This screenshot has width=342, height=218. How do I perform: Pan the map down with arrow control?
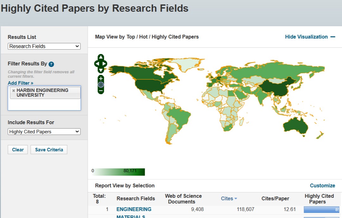pyautogui.click(x=101, y=70)
